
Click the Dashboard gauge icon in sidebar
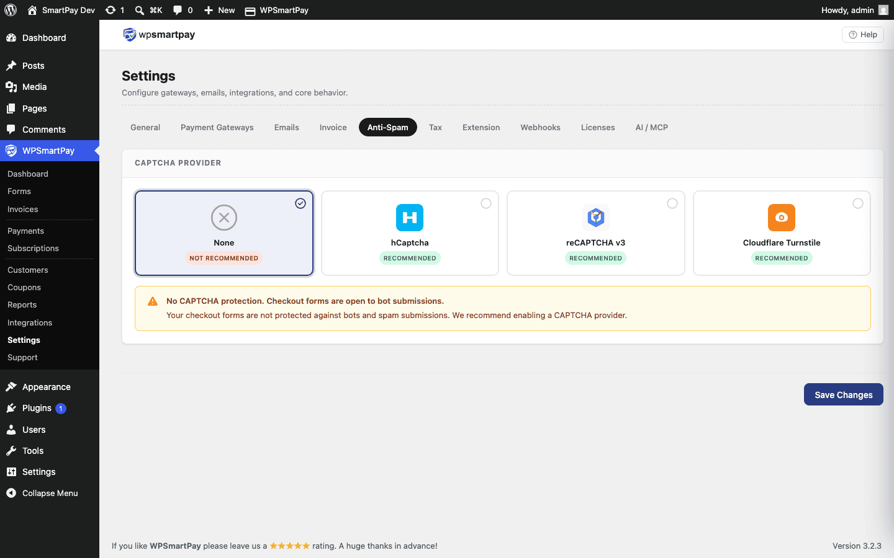coord(11,38)
